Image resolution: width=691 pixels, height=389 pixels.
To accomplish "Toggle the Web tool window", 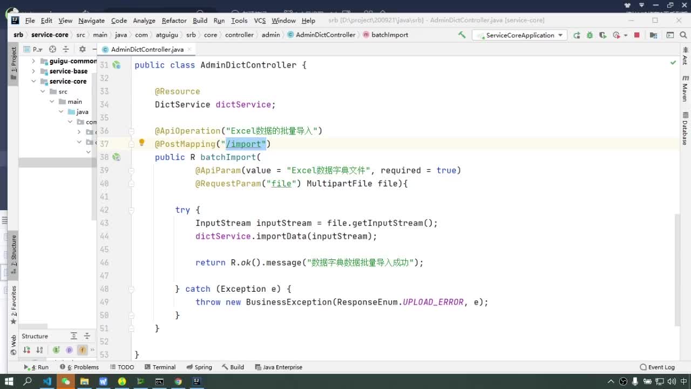I will (13, 345).
